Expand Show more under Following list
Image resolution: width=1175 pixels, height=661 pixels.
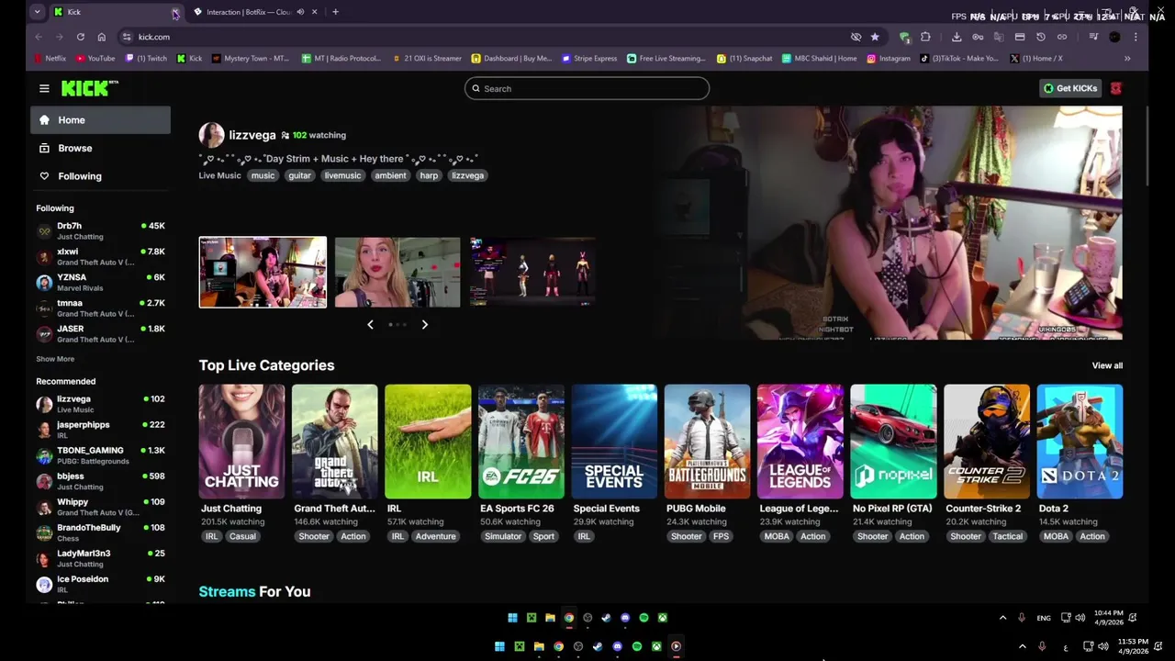point(55,359)
